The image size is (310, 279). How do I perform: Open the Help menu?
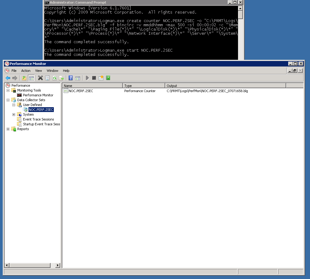pyautogui.click(x=66, y=71)
